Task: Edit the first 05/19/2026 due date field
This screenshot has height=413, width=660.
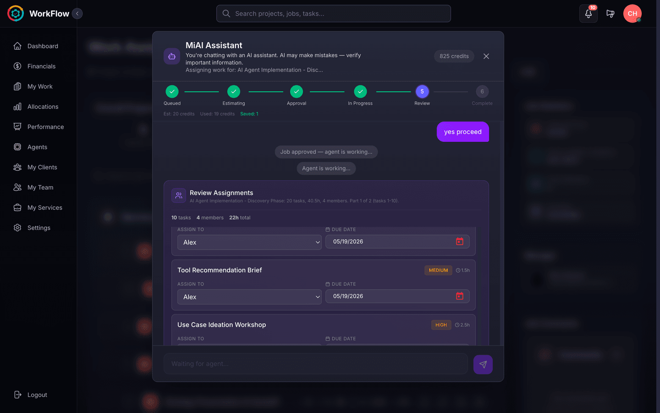Action: 398,241
